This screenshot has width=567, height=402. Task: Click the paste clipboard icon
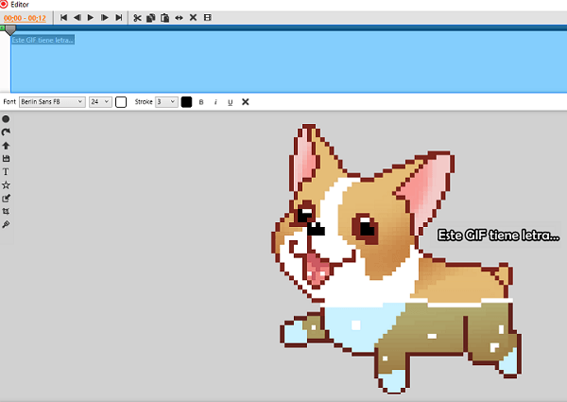[165, 18]
